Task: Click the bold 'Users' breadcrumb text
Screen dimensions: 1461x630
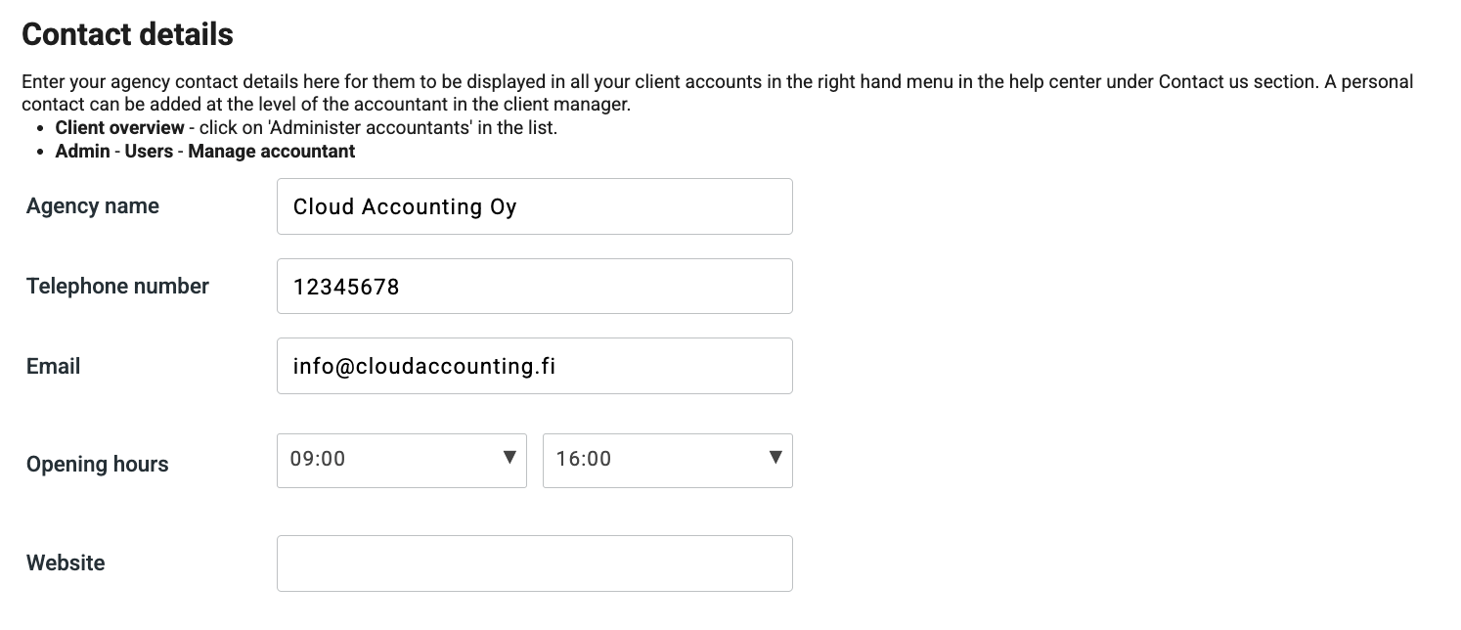Action: coord(149,152)
